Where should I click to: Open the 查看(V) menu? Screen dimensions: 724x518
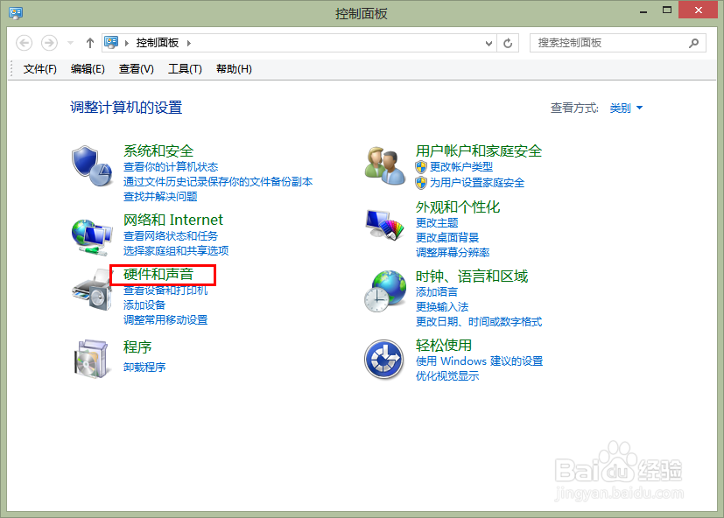pos(137,69)
